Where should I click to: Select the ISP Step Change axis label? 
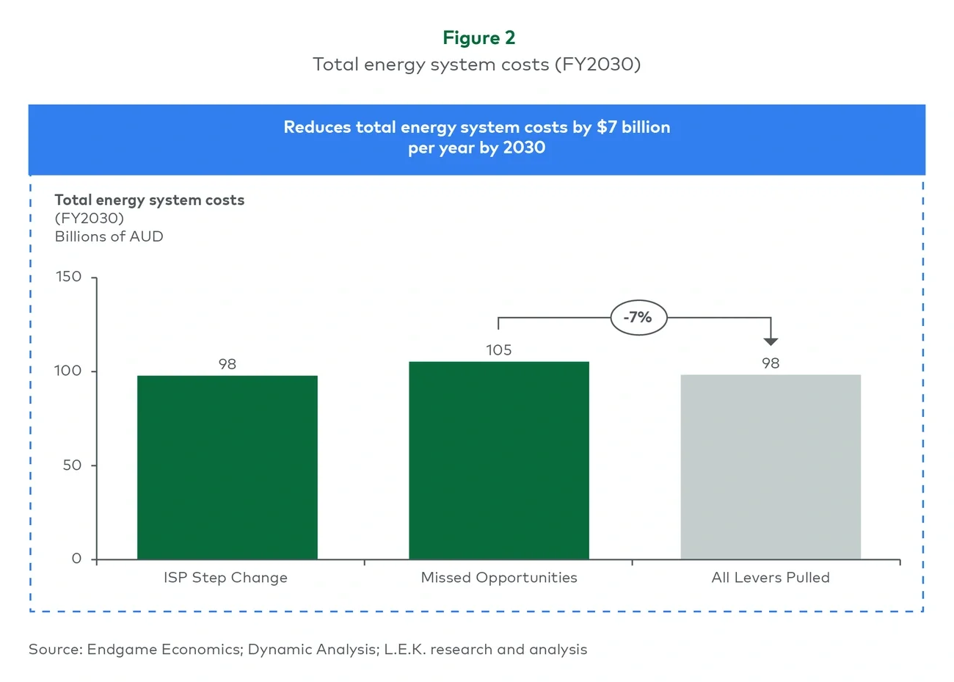[x=225, y=578]
